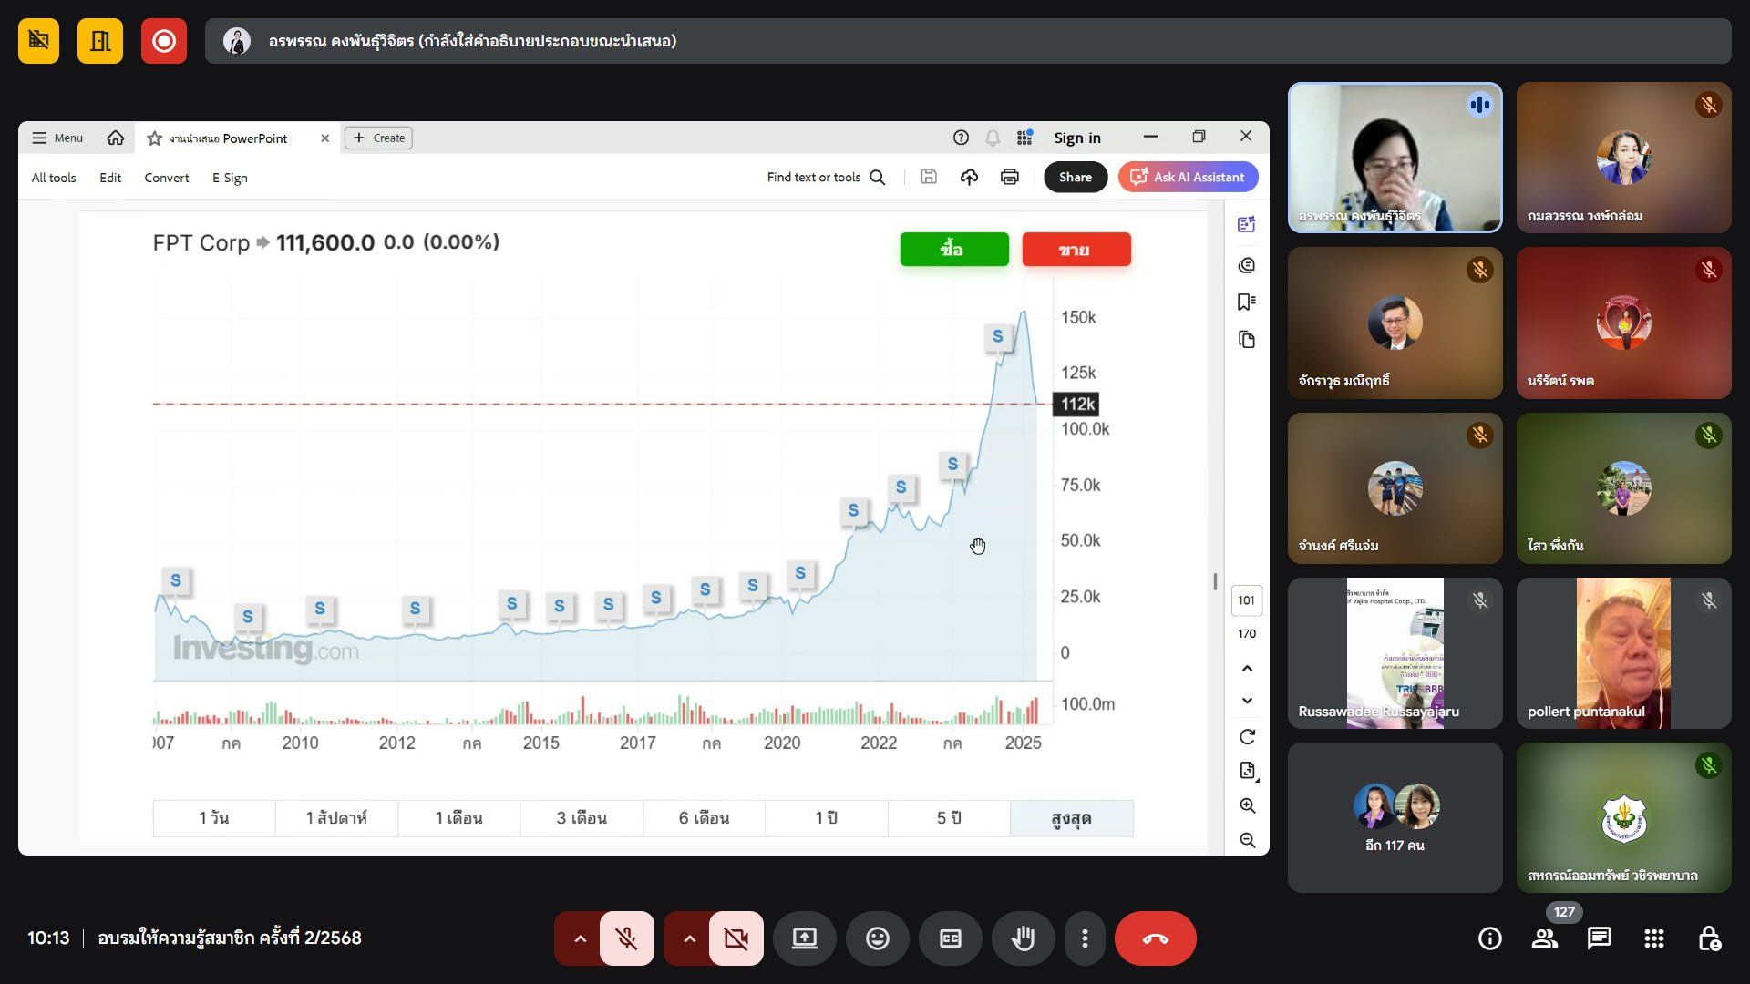Select the 1 วัน time range tab
This screenshot has width=1750, height=984.
tap(214, 818)
